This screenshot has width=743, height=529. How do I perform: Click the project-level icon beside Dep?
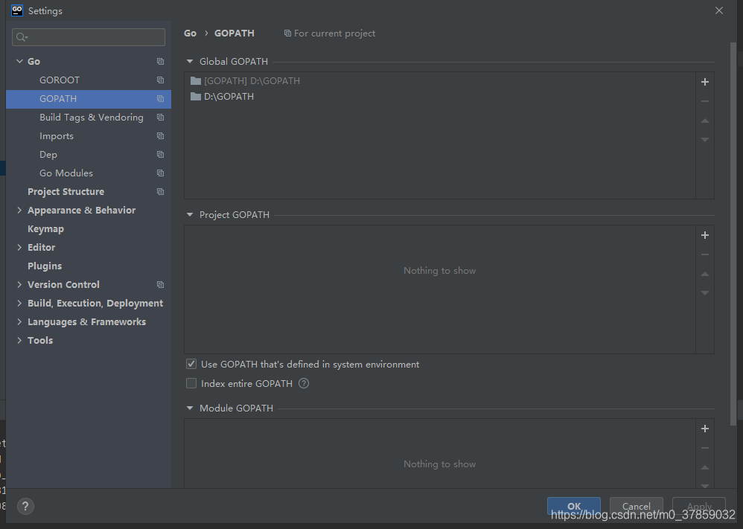pyautogui.click(x=160, y=155)
